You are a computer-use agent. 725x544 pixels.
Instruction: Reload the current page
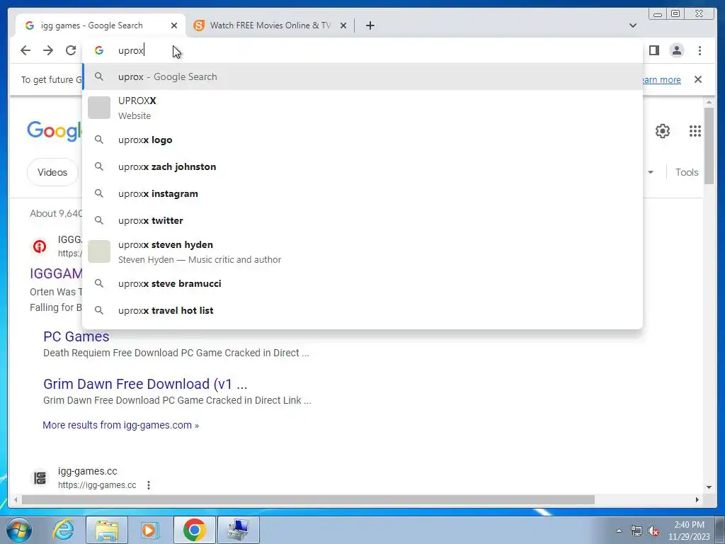click(71, 50)
